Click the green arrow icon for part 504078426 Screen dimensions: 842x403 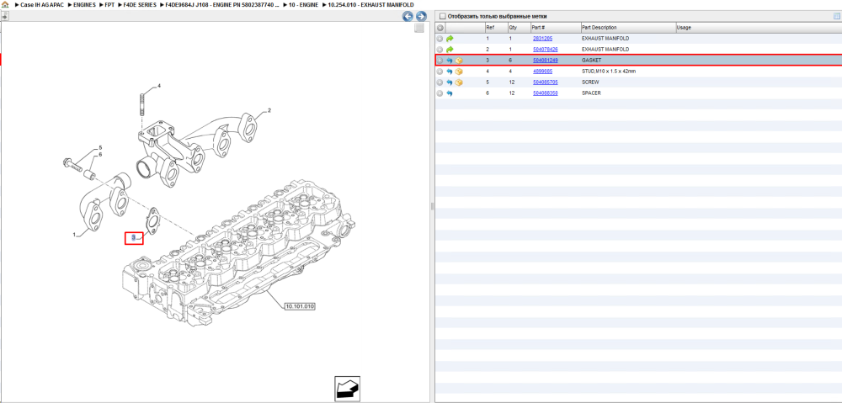tap(450, 50)
